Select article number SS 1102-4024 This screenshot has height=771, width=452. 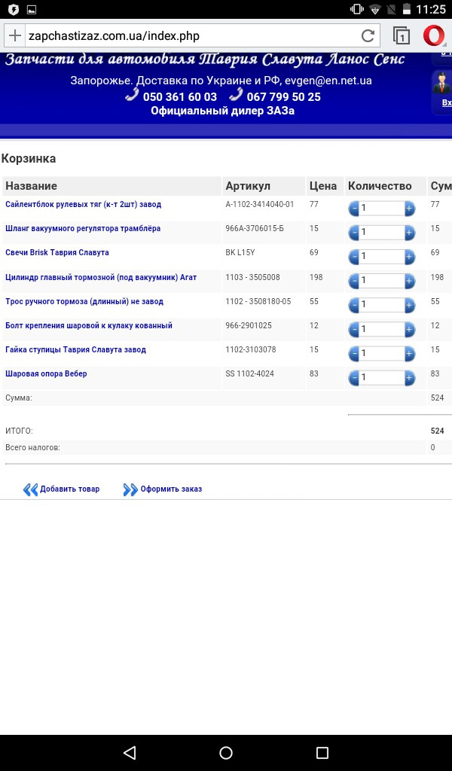point(250,373)
